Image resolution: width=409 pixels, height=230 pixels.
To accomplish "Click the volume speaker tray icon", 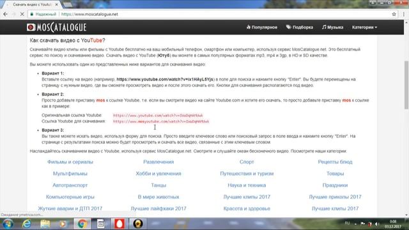I will [377, 224].
